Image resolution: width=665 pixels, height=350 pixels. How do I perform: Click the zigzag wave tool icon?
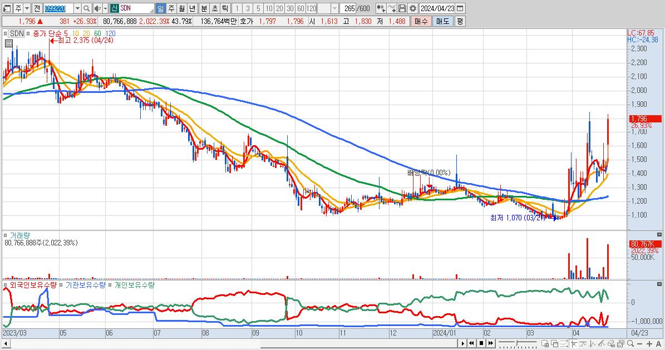coord(593,344)
